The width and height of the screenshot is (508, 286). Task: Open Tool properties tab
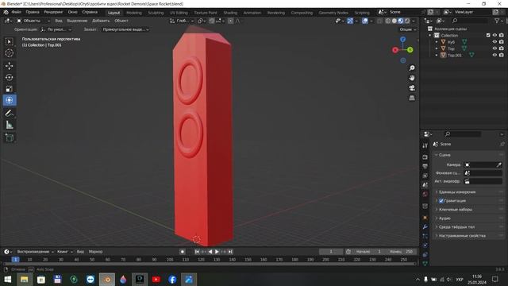pyautogui.click(x=425, y=145)
